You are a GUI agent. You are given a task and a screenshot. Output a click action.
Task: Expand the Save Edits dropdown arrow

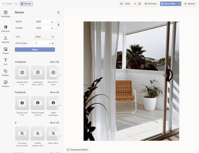pyautogui.click(x=179, y=4)
